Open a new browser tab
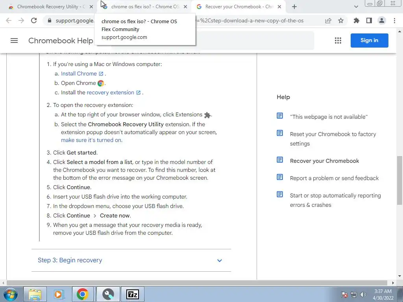This screenshot has width=403, height=302. click(x=294, y=7)
